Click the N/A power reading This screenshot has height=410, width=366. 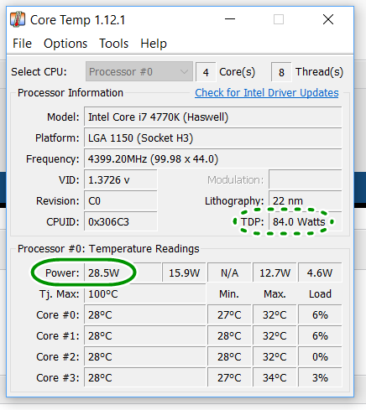pyautogui.click(x=229, y=272)
